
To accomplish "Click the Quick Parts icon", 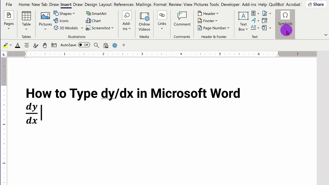I will 253,13.
